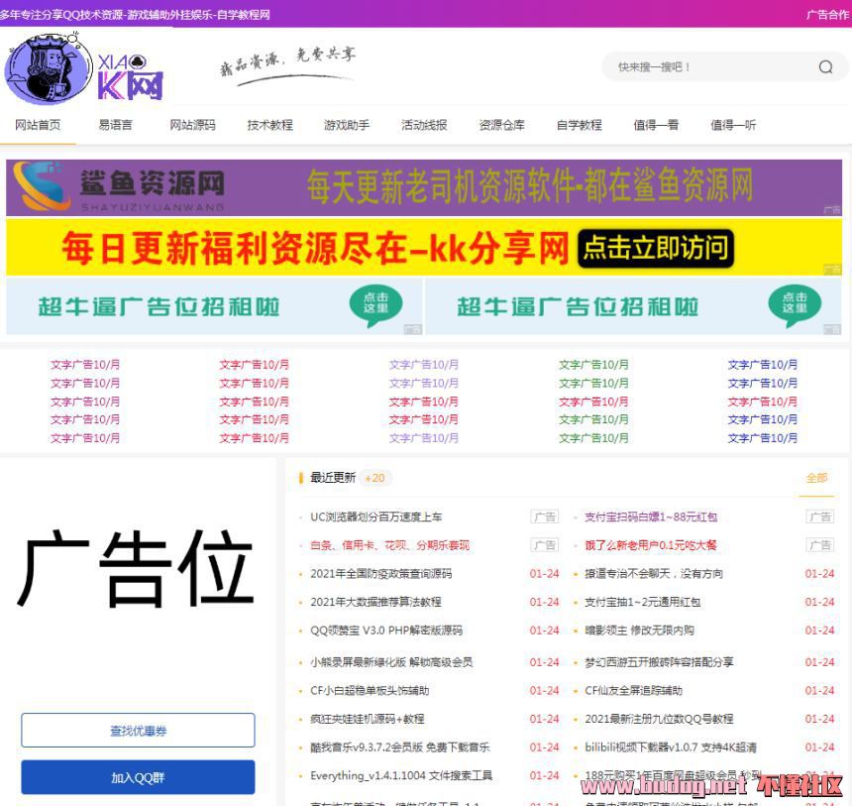
Task: Open the 技术教程 menu item
Action: tap(269, 125)
